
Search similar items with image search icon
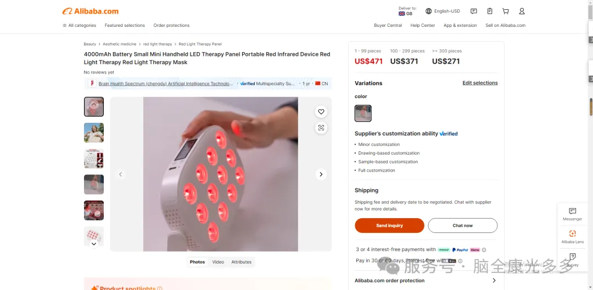[x=321, y=128]
